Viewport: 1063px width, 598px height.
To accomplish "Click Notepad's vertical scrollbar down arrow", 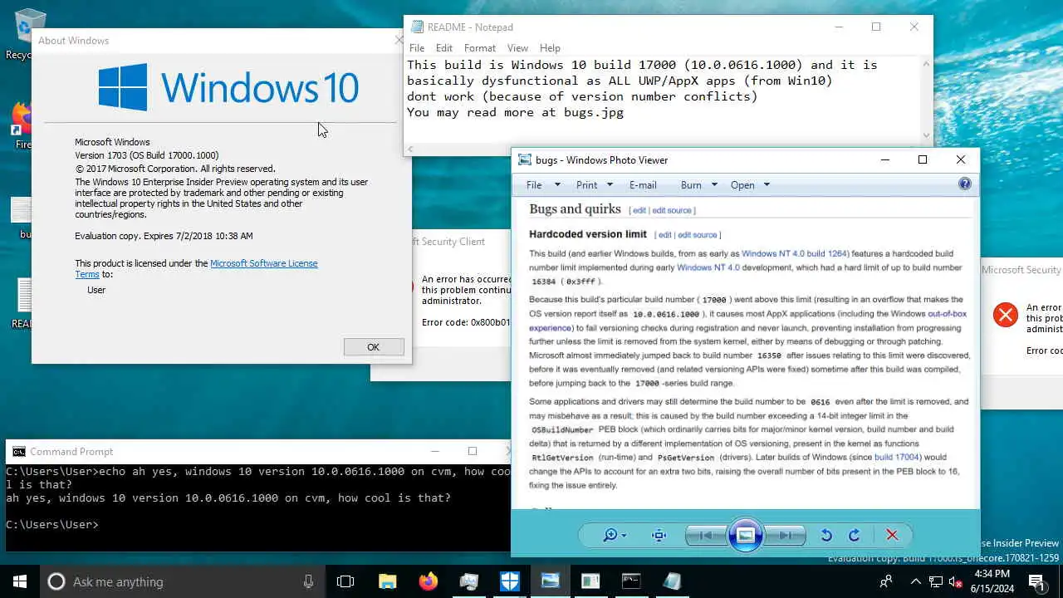I will [x=926, y=135].
